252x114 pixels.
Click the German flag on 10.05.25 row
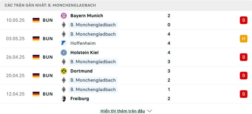pyautogui.click(x=36, y=20)
